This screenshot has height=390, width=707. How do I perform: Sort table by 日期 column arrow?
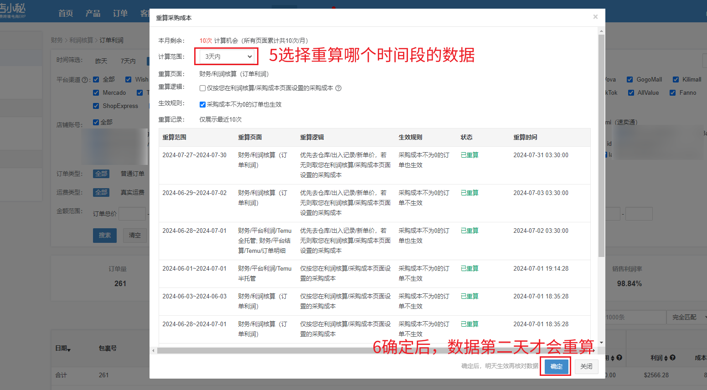(x=69, y=349)
